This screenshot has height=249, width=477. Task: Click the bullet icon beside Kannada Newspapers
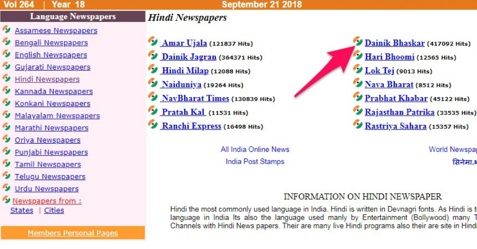coord(6,90)
